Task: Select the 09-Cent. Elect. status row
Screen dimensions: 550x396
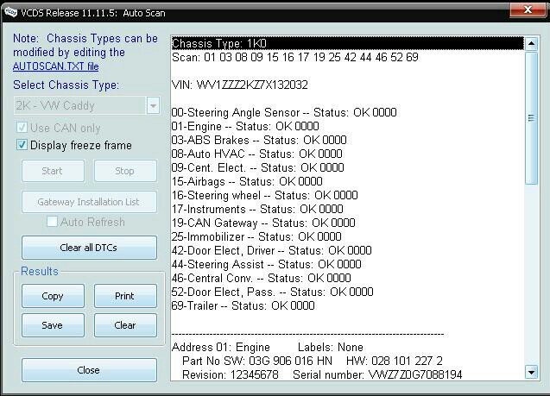Action: (348, 167)
